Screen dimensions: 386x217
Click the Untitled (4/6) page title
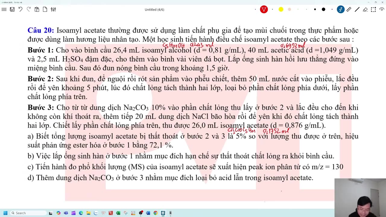click(x=154, y=10)
